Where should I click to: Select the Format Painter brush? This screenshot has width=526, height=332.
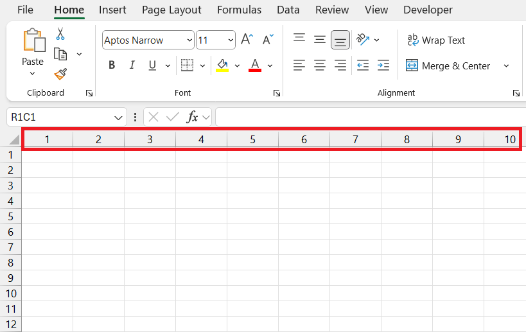(x=60, y=74)
